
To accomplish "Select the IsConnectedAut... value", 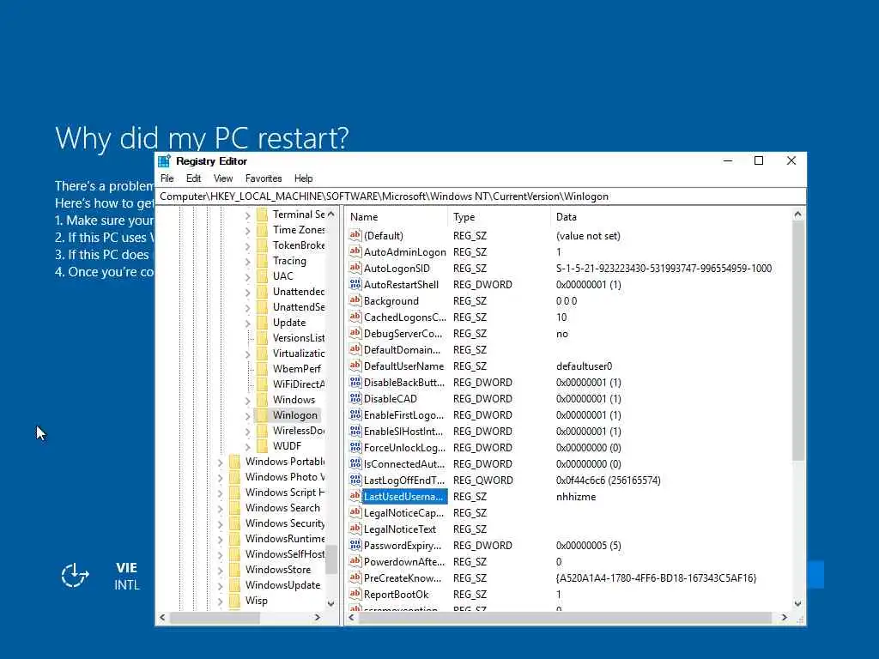I will coord(404,464).
